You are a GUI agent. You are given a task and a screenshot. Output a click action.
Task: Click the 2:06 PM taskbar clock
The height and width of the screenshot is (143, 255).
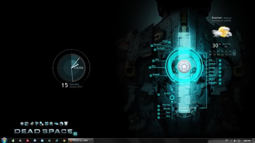pos(247,141)
